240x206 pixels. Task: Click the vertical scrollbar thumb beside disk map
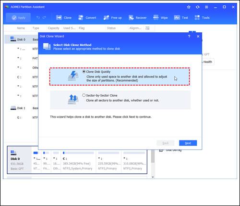(153, 156)
